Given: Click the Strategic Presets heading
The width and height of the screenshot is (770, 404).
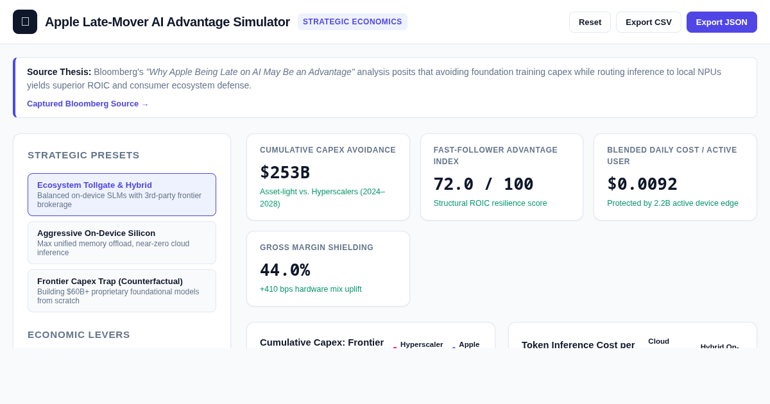Looking at the screenshot, I should pos(83,155).
